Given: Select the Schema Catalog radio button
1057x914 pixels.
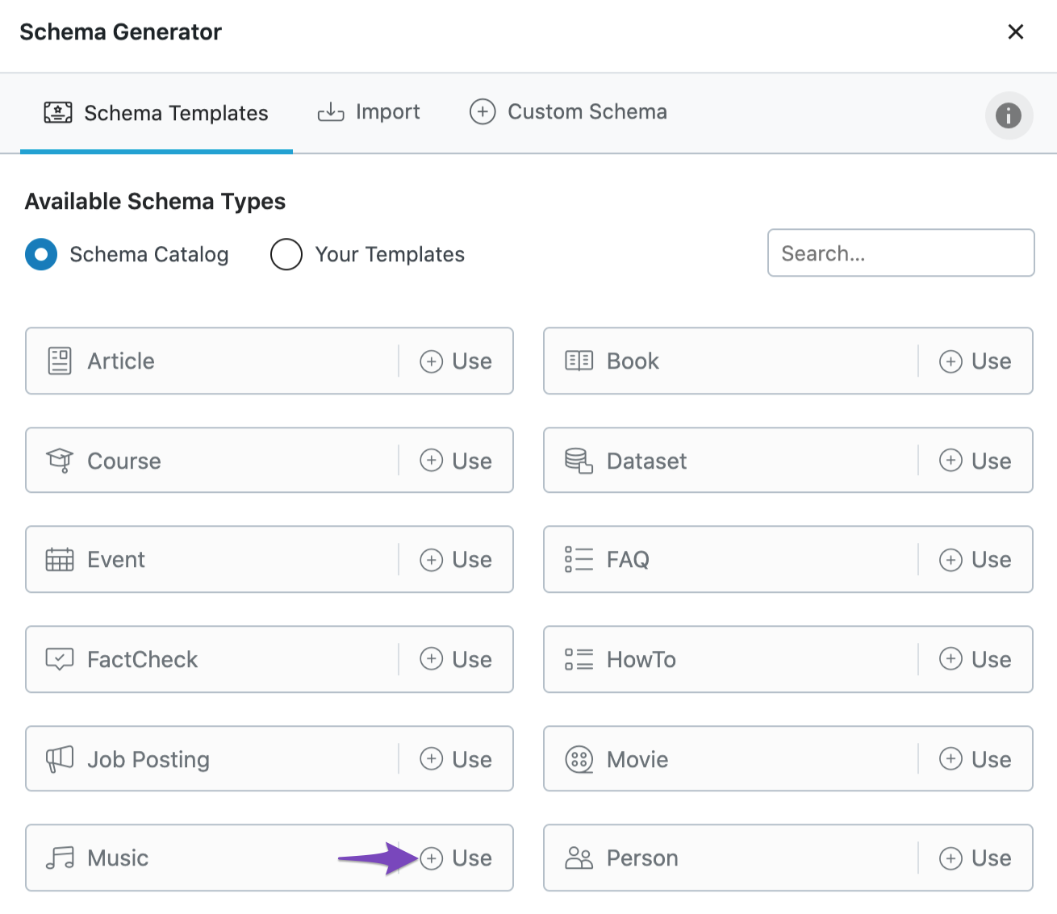Looking at the screenshot, I should tap(41, 254).
